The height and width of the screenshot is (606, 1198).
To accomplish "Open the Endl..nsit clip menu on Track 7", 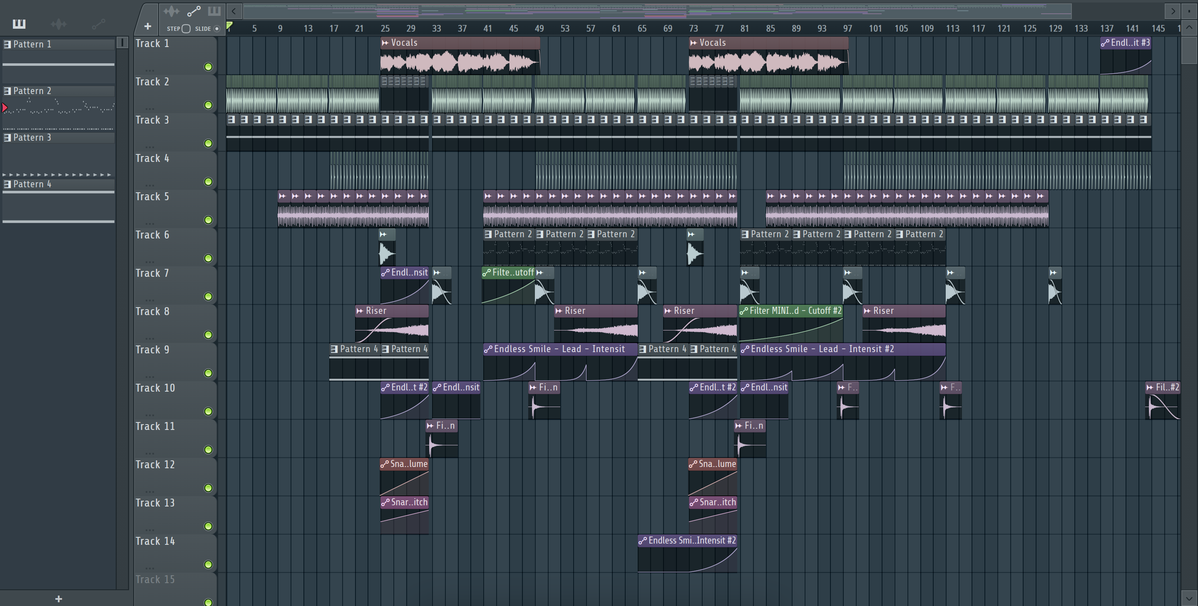I will coord(385,273).
